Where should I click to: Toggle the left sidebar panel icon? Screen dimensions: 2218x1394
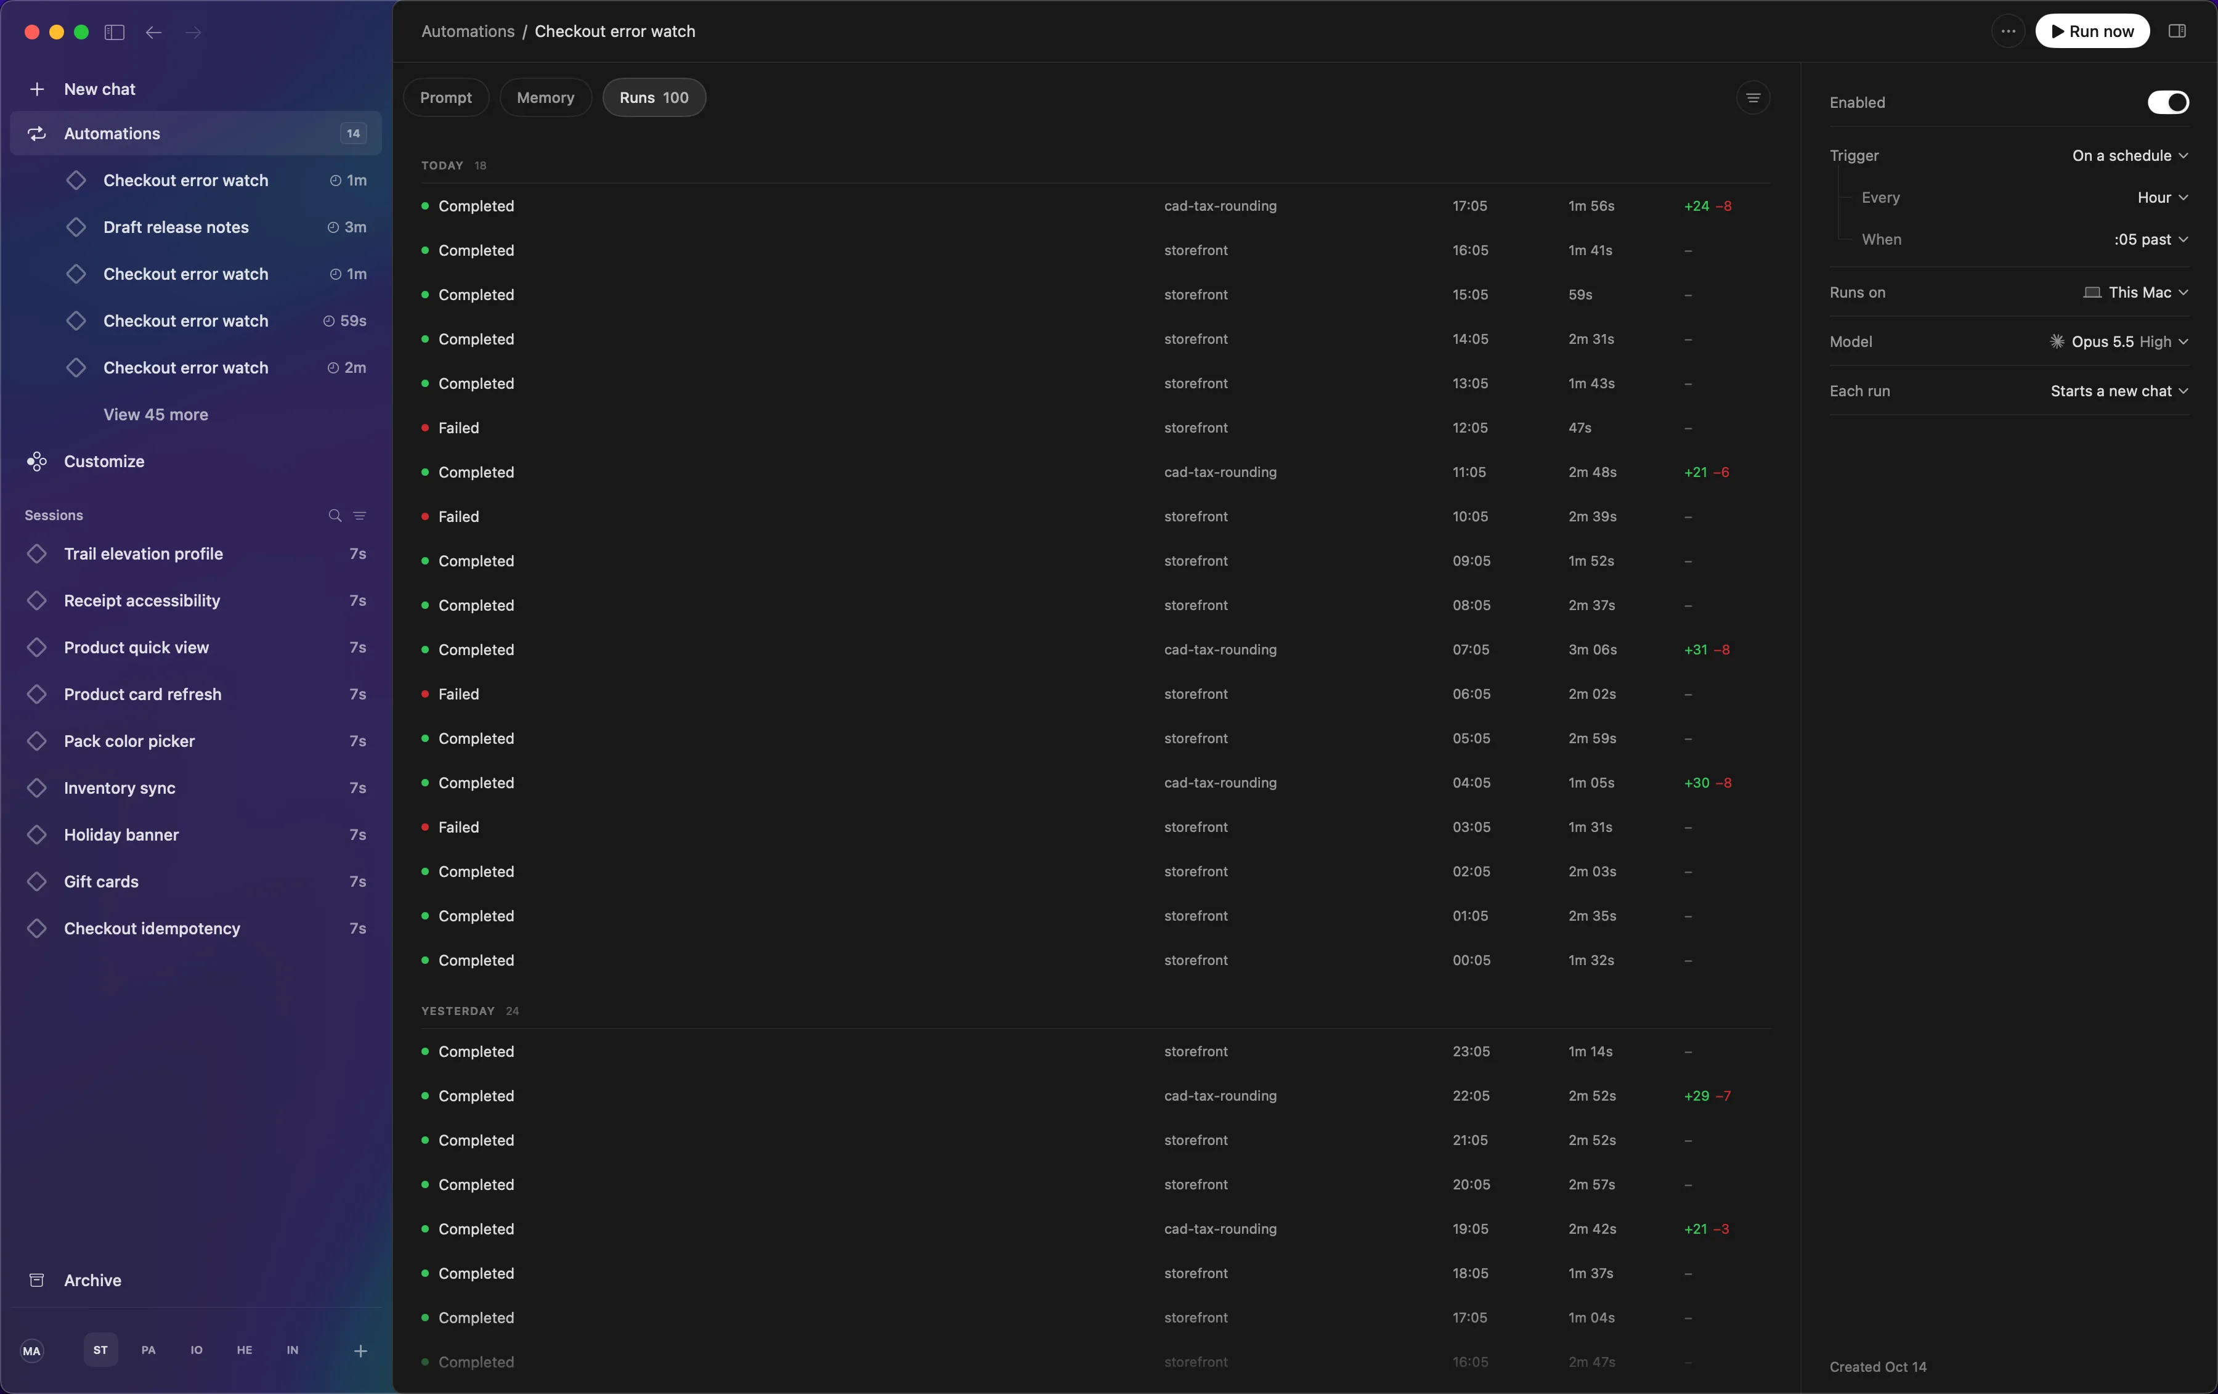114,32
